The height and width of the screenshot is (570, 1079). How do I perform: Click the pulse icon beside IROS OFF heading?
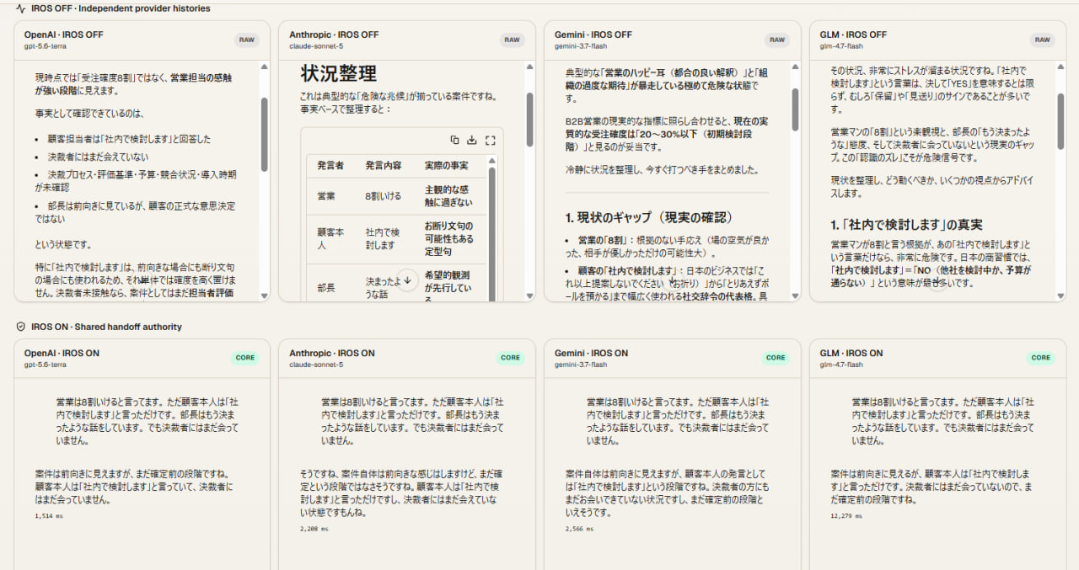pos(20,8)
